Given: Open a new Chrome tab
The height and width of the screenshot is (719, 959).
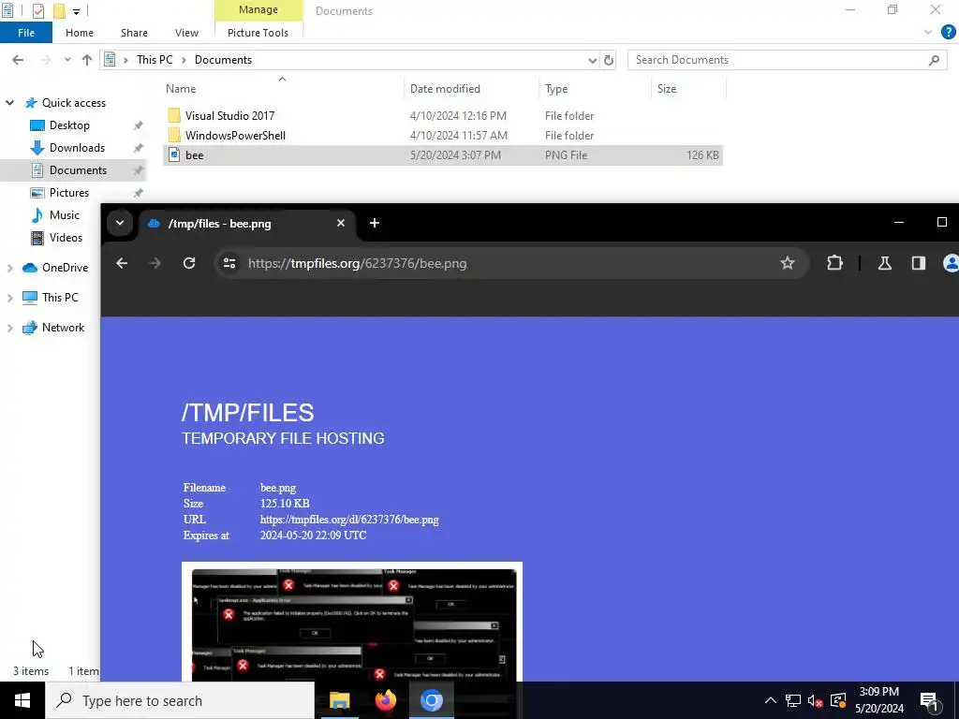Looking at the screenshot, I should click(375, 223).
